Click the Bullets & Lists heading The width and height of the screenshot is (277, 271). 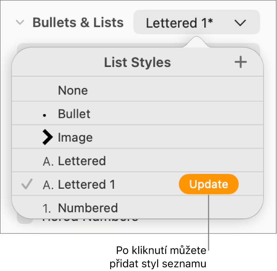coord(78,23)
